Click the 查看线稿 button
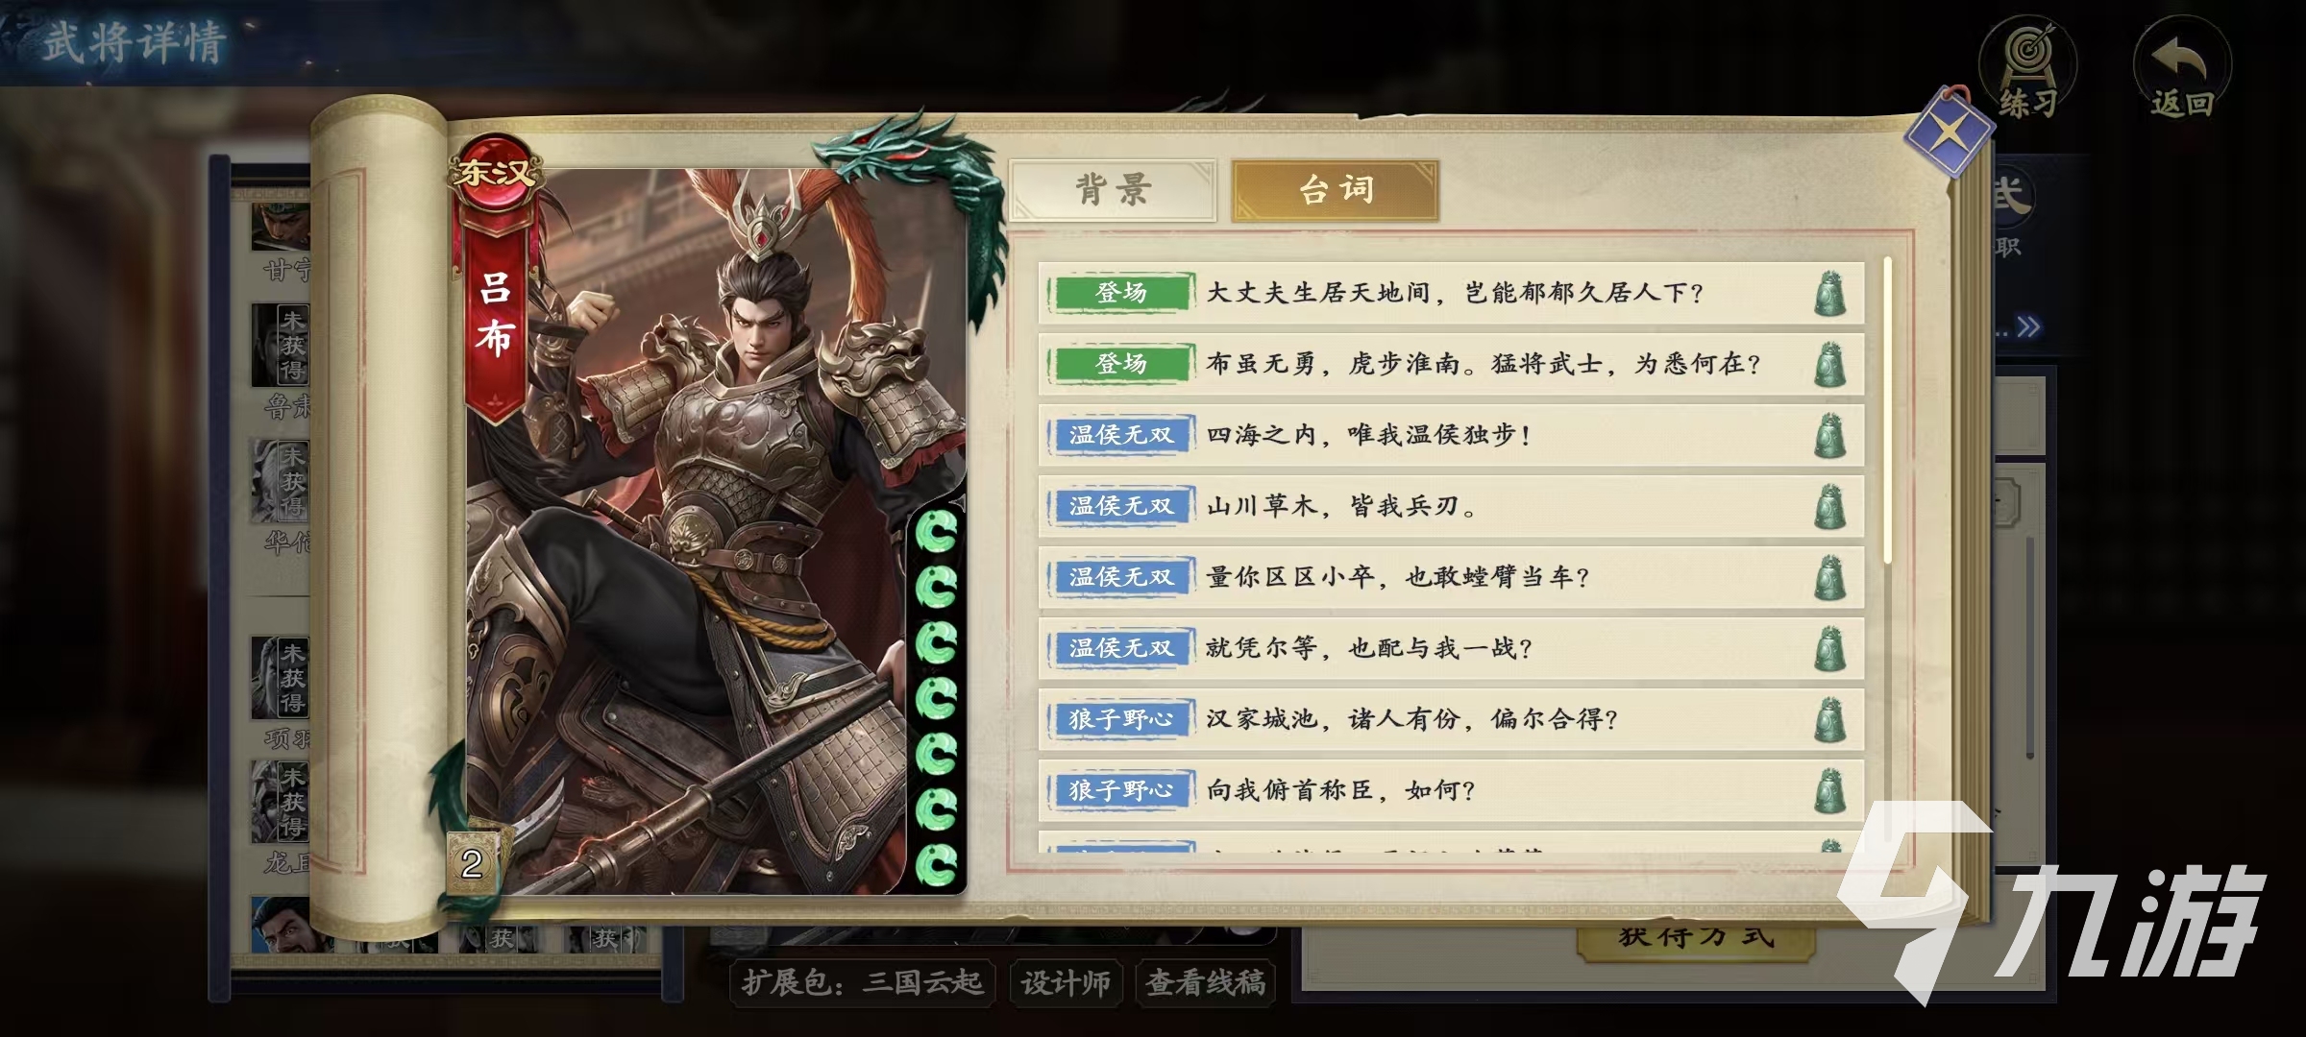2306x1037 pixels. tap(1206, 982)
